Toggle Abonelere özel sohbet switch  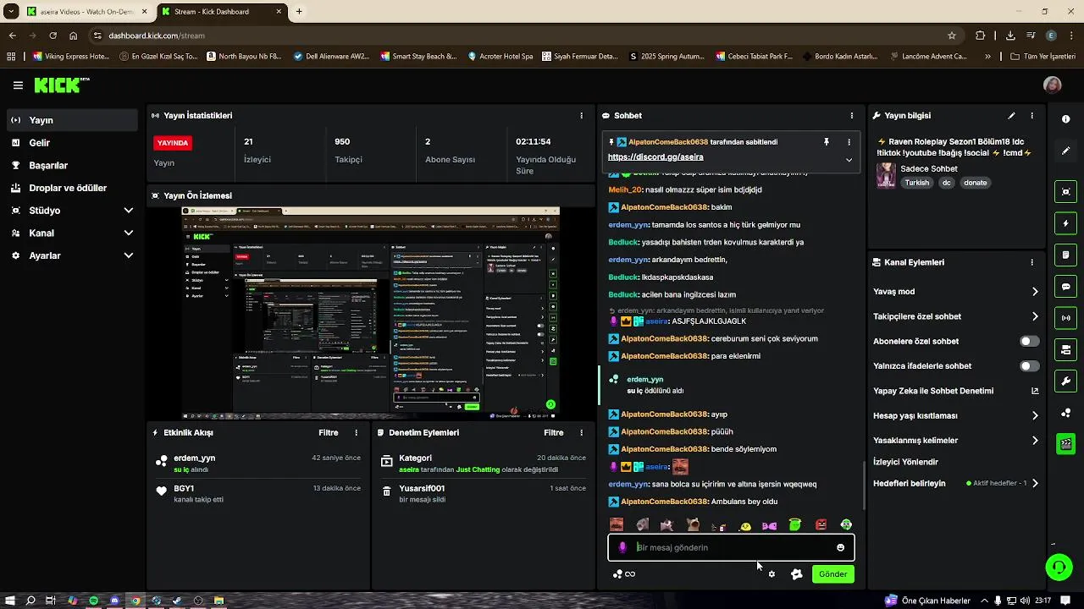[1030, 341]
